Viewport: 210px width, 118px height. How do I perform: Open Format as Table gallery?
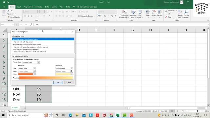pyautogui.click(x=133, y=14)
